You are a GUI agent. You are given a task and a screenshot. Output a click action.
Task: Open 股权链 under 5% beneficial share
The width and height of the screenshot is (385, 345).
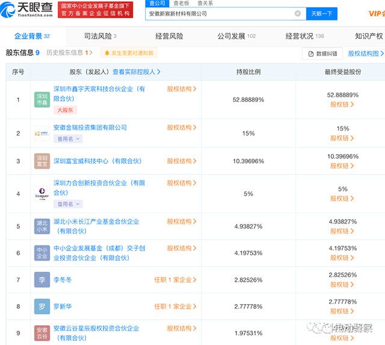pyautogui.click(x=342, y=199)
